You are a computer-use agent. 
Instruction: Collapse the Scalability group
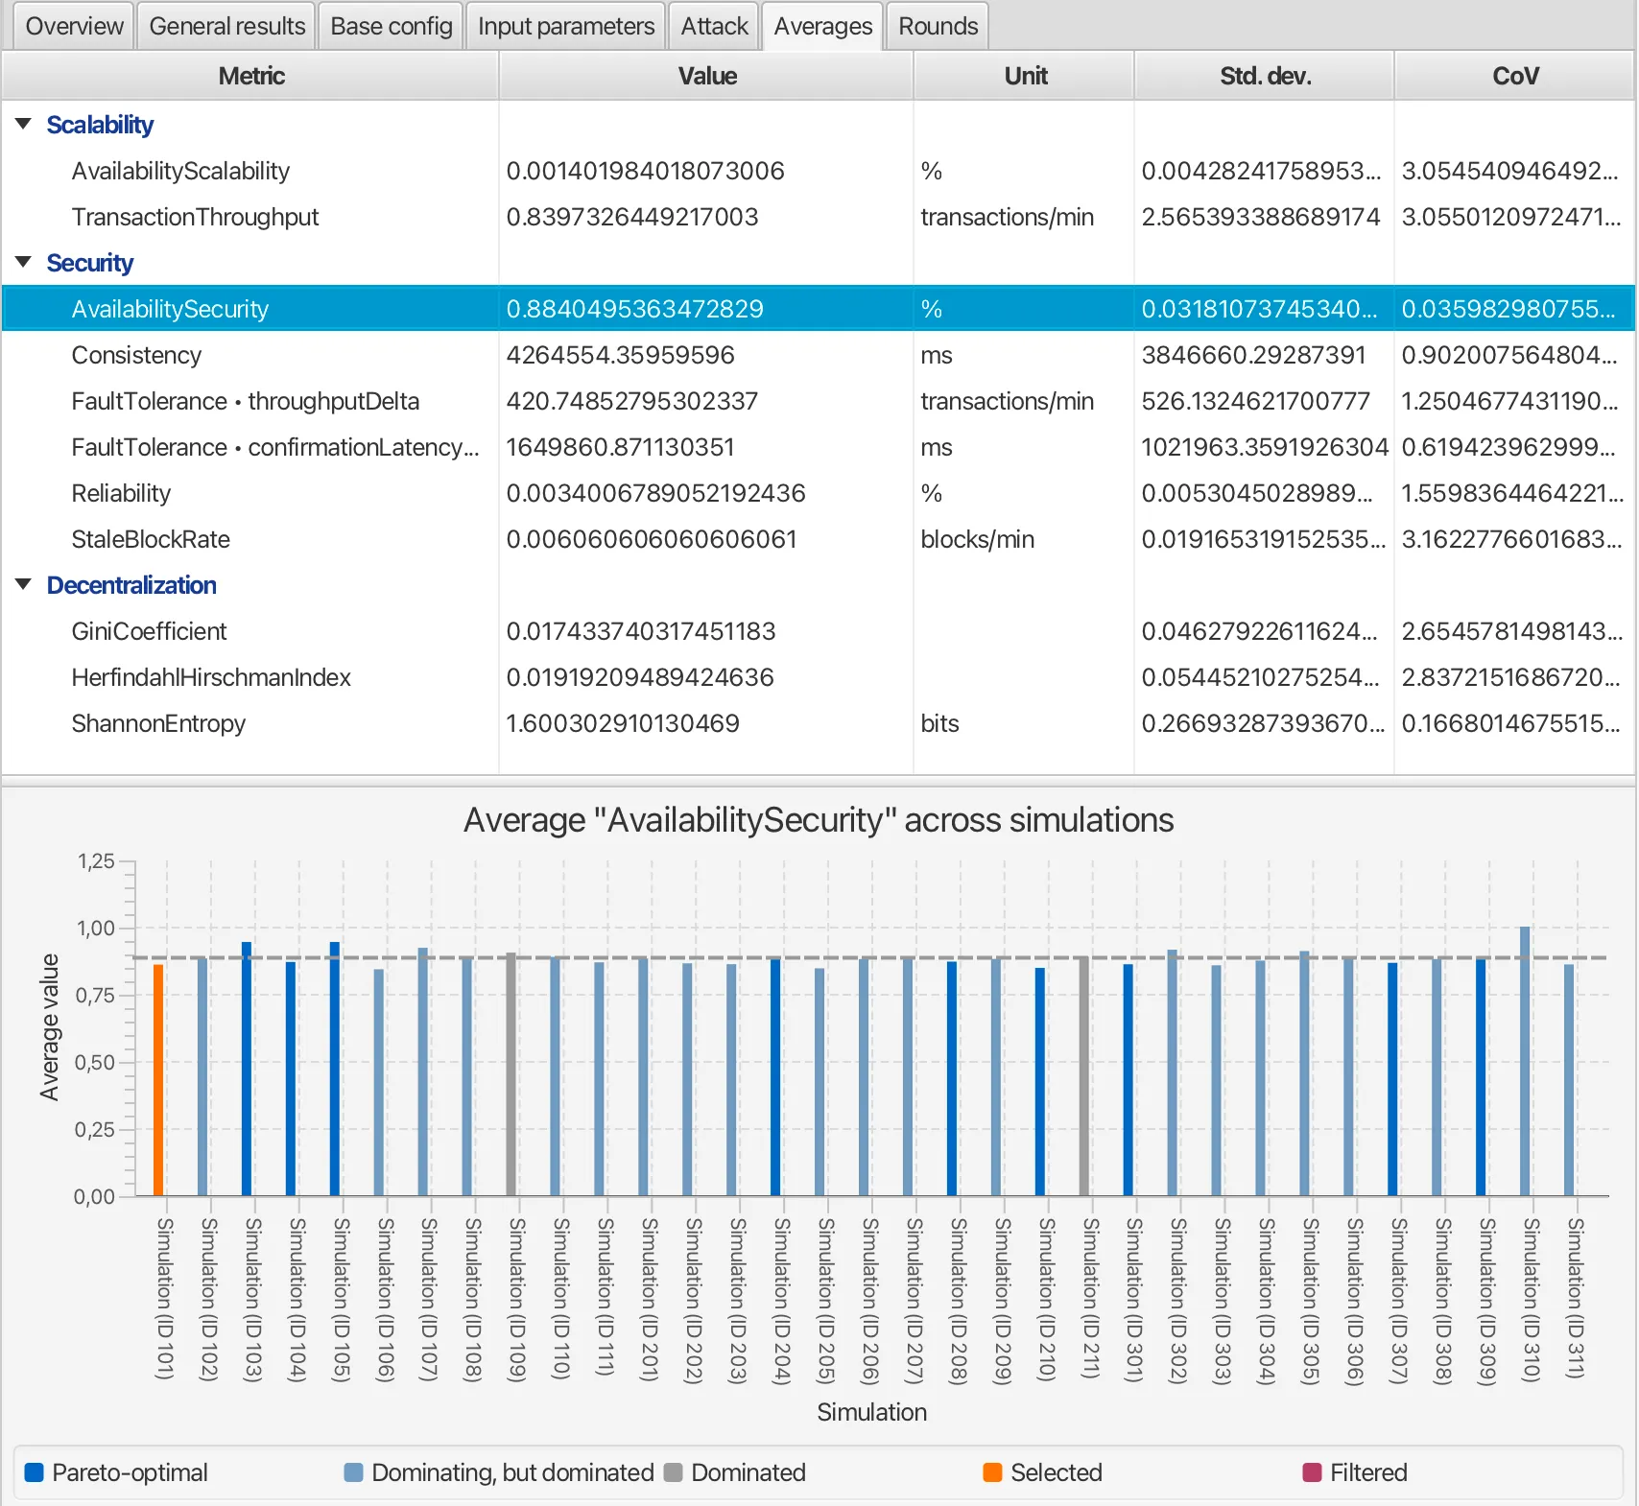tap(24, 125)
